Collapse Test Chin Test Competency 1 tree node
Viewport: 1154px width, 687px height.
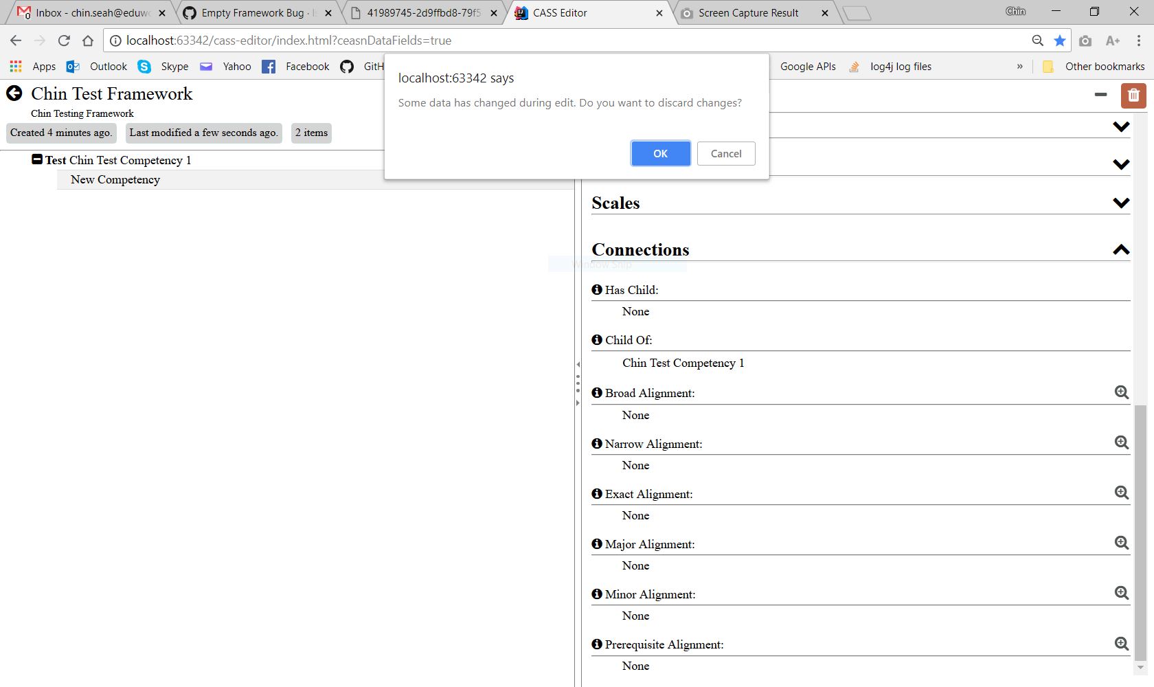(38, 159)
